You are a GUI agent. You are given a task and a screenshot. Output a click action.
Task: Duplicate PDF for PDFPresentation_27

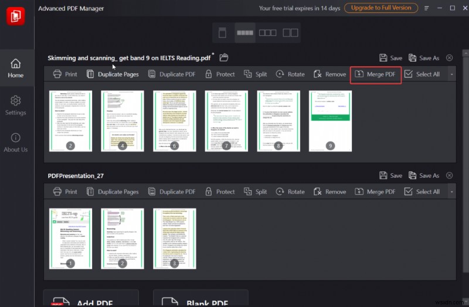click(172, 192)
